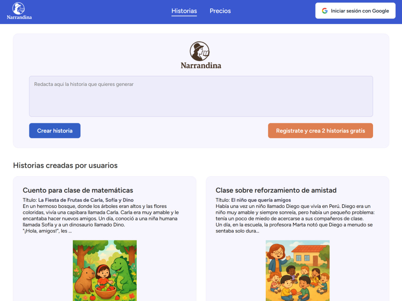
Task: Focus the story text field Redacta aqui la historia
Action: [x=201, y=96]
